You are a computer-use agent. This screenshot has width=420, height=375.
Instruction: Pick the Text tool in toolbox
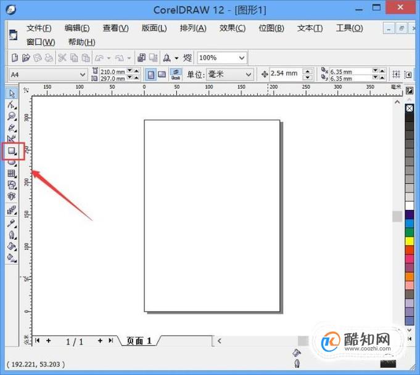12,196
